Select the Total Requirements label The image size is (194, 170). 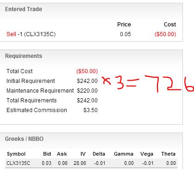point(31,101)
